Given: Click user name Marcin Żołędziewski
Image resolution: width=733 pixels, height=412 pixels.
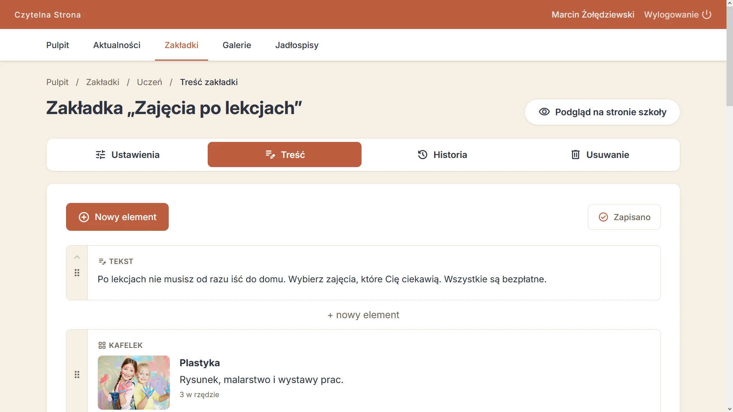Looking at the screenshot, I should tap(593, 14).
